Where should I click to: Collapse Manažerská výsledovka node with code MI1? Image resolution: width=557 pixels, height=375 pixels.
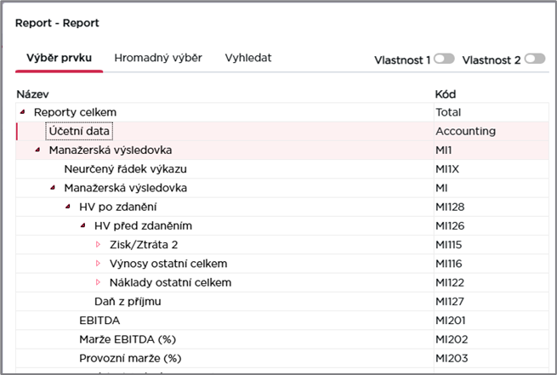(38, 150)
